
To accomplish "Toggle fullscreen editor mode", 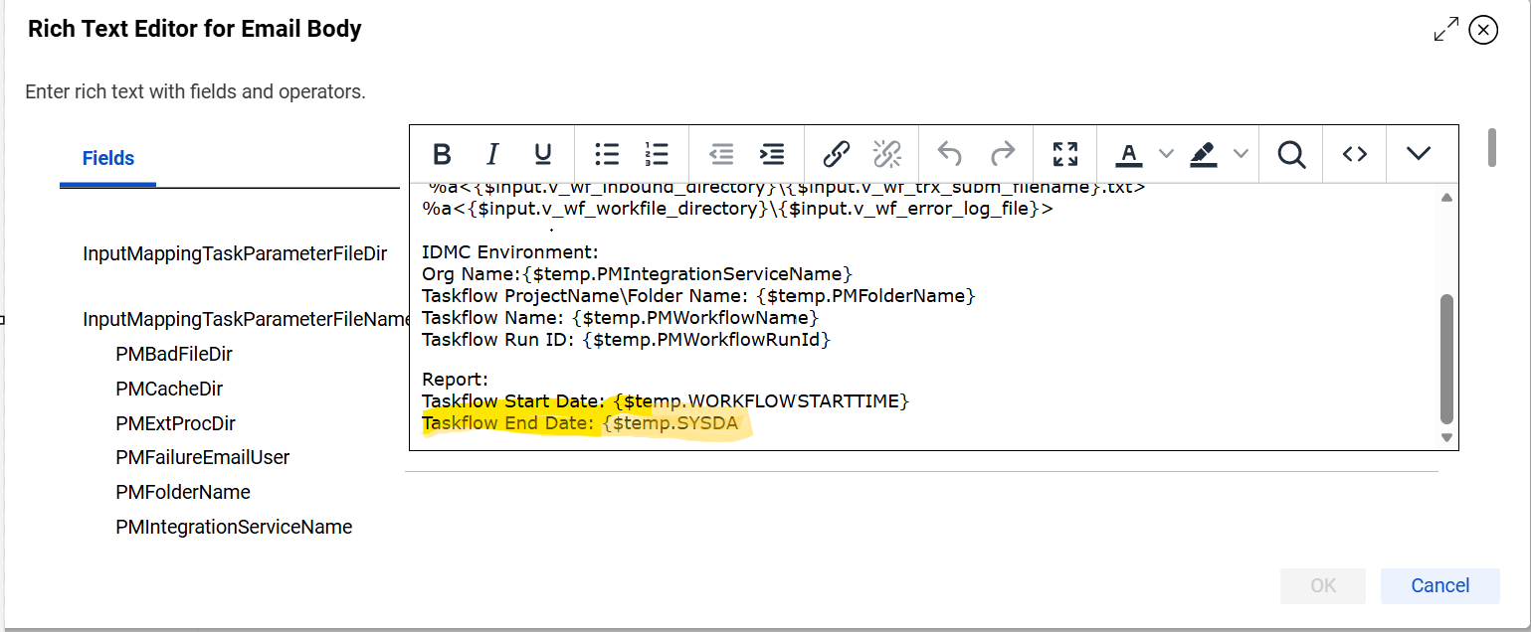I will pyautogui.click(x=1065, y=154).
